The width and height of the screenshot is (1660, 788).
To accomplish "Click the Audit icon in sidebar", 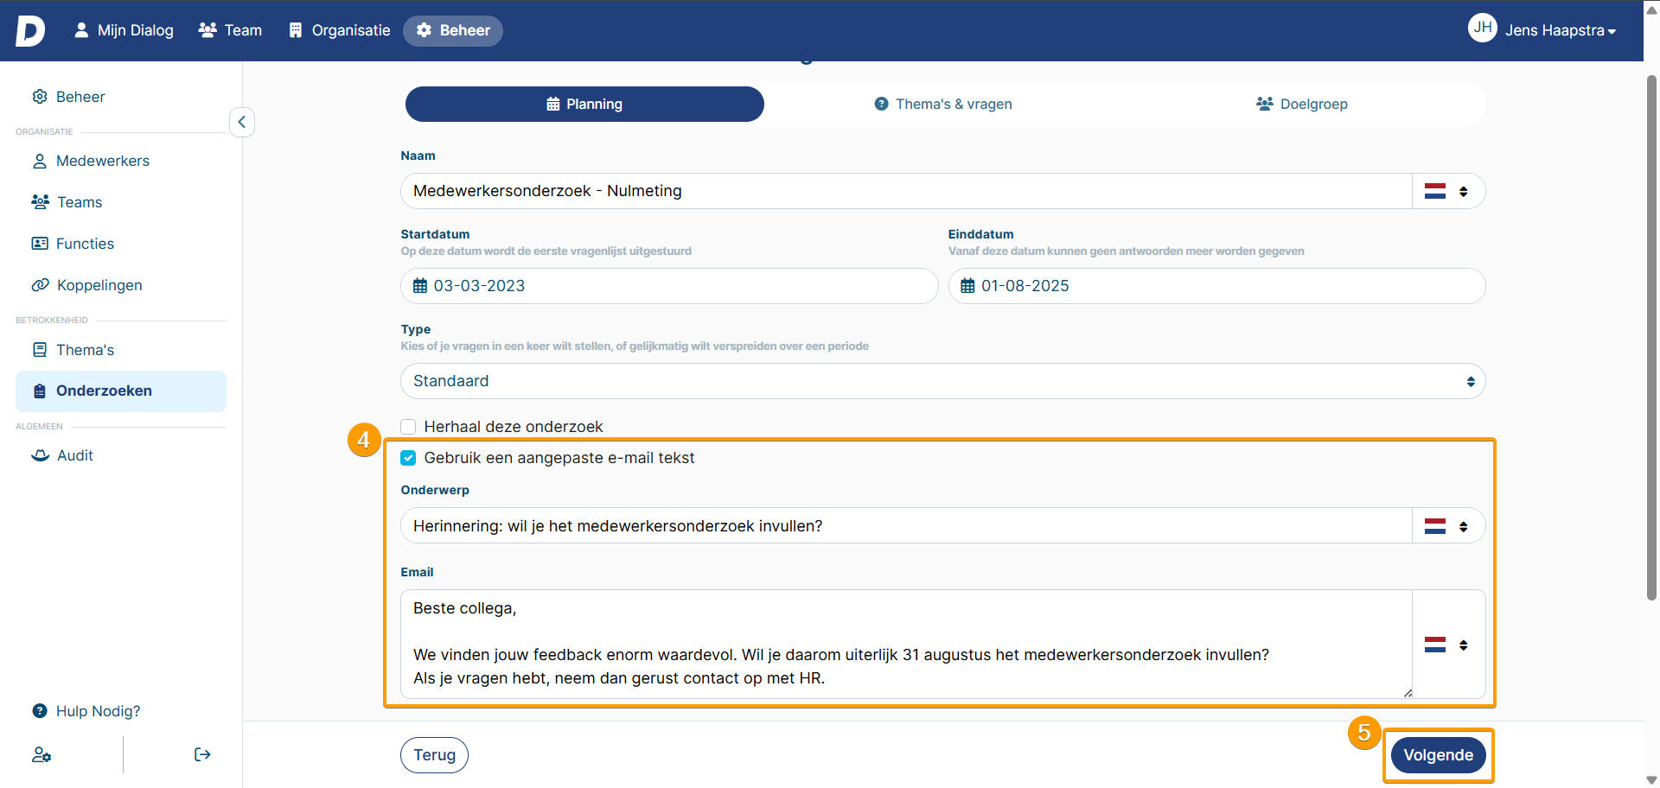I will click(40, 455).
